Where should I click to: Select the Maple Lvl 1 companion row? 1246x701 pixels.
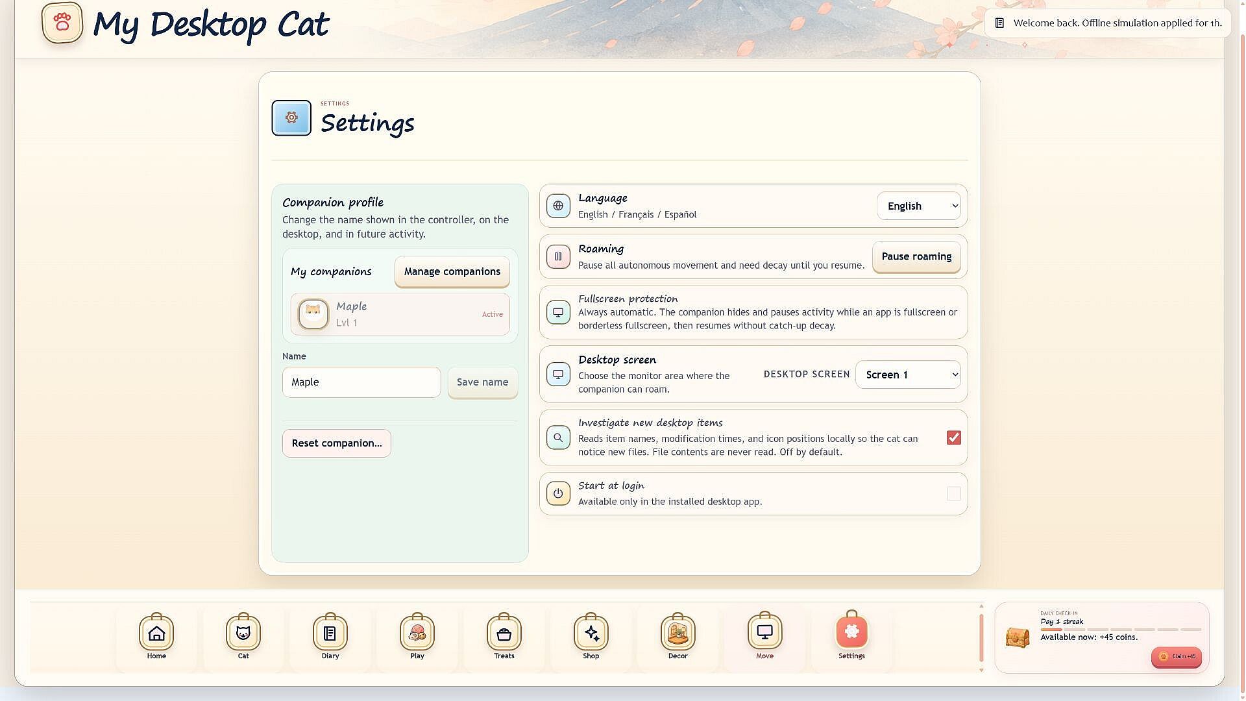(x=400, y=314)
